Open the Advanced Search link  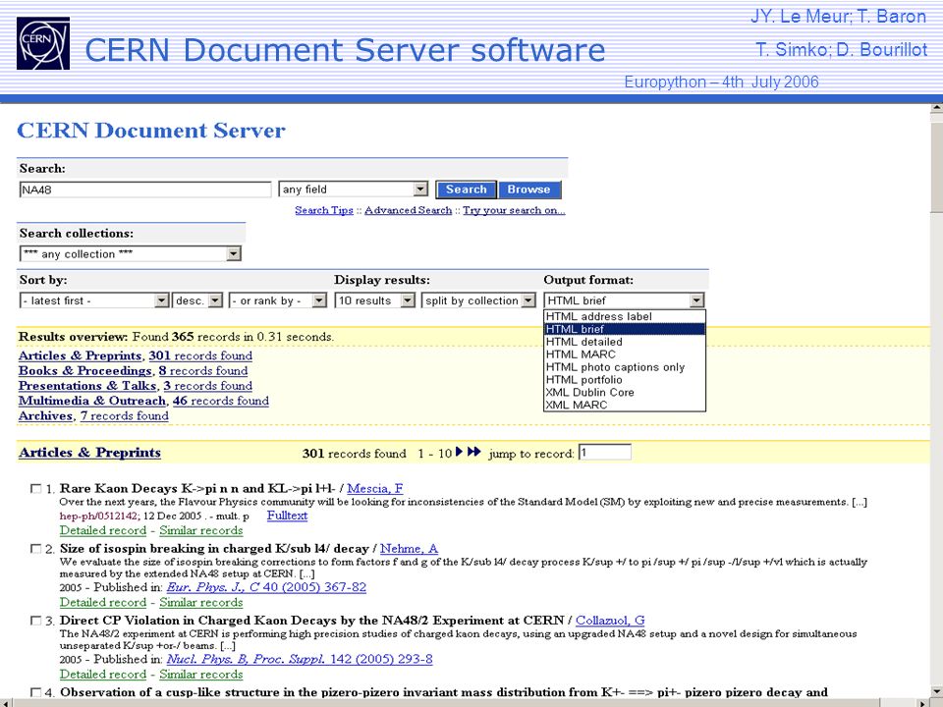coord(409,210)
